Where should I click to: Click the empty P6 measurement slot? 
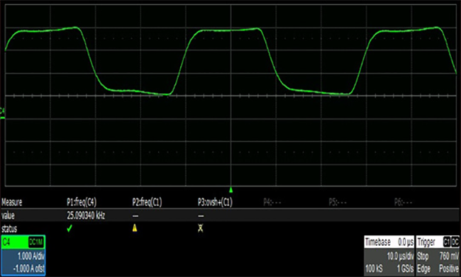[403, 202]
